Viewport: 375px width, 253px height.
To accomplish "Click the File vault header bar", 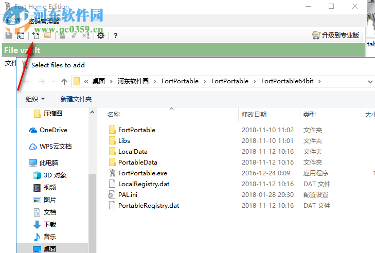I will [183, 50].
